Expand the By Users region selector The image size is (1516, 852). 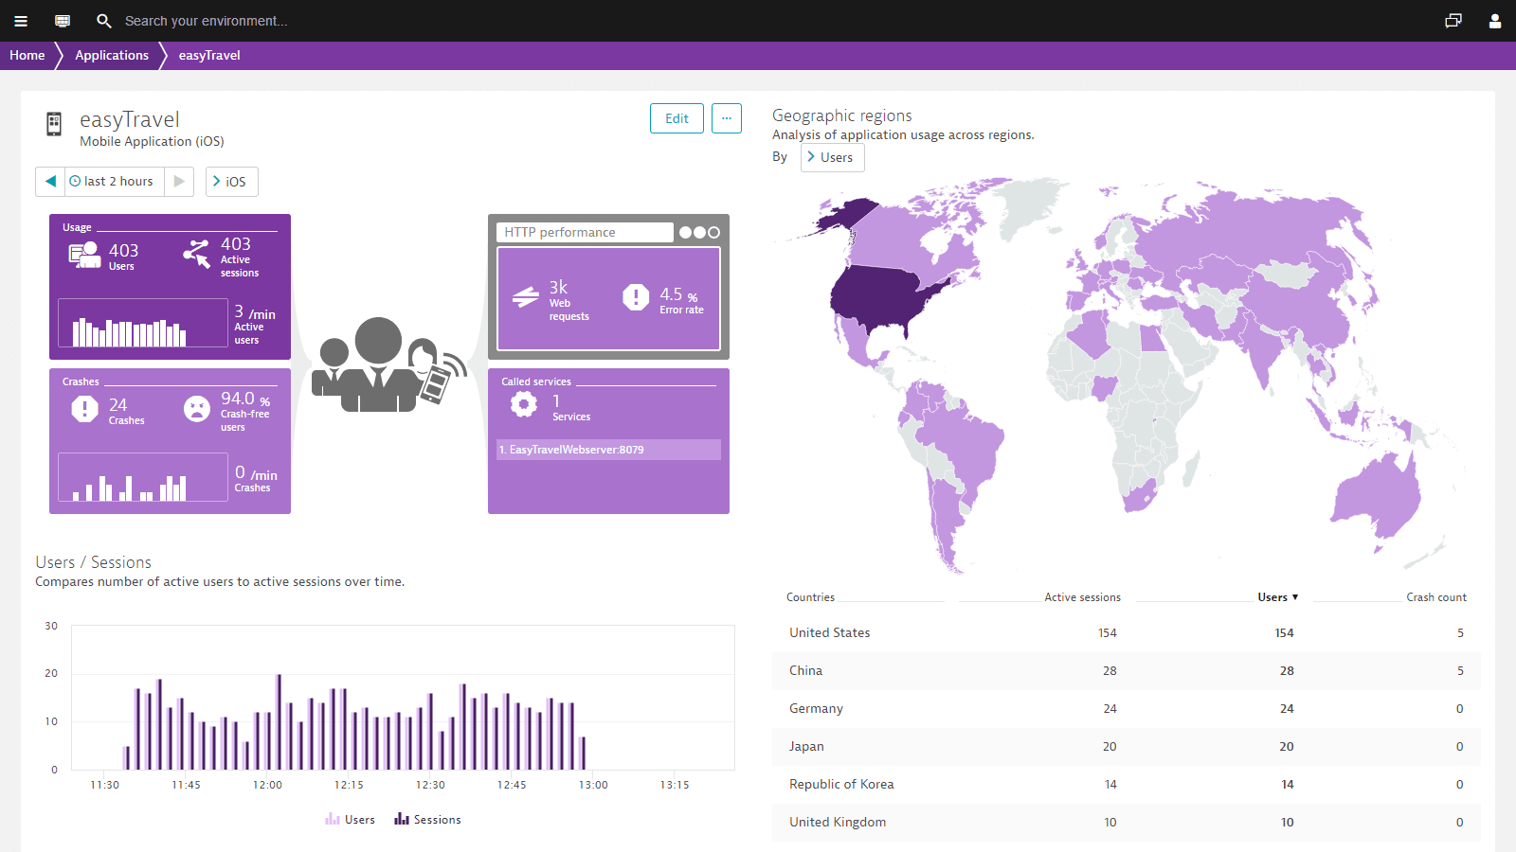tap(833, 157)
